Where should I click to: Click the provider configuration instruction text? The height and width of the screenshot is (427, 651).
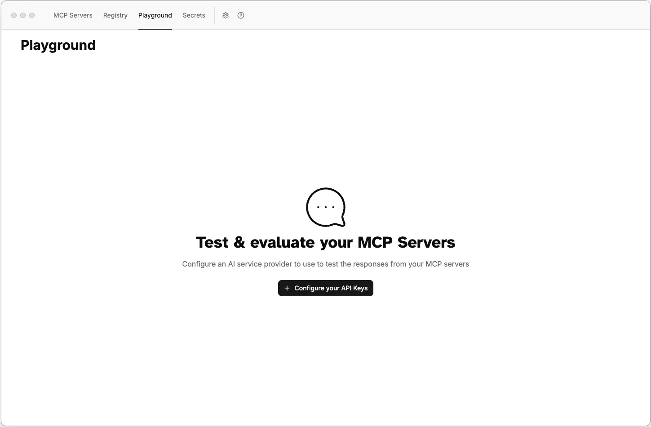point(325,264)
